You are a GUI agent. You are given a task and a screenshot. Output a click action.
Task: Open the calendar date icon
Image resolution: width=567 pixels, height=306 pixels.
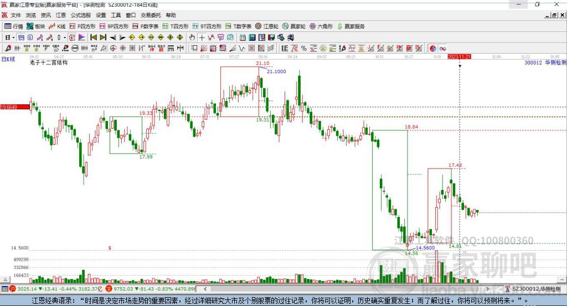243,38
